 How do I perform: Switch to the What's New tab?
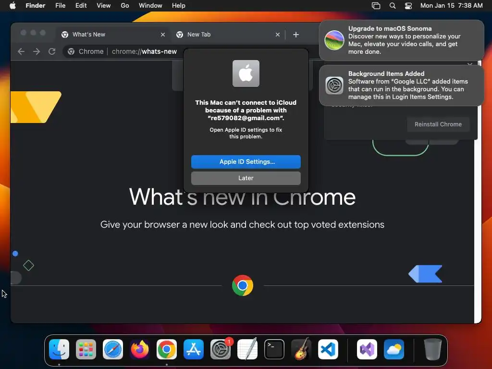(113, 35)
